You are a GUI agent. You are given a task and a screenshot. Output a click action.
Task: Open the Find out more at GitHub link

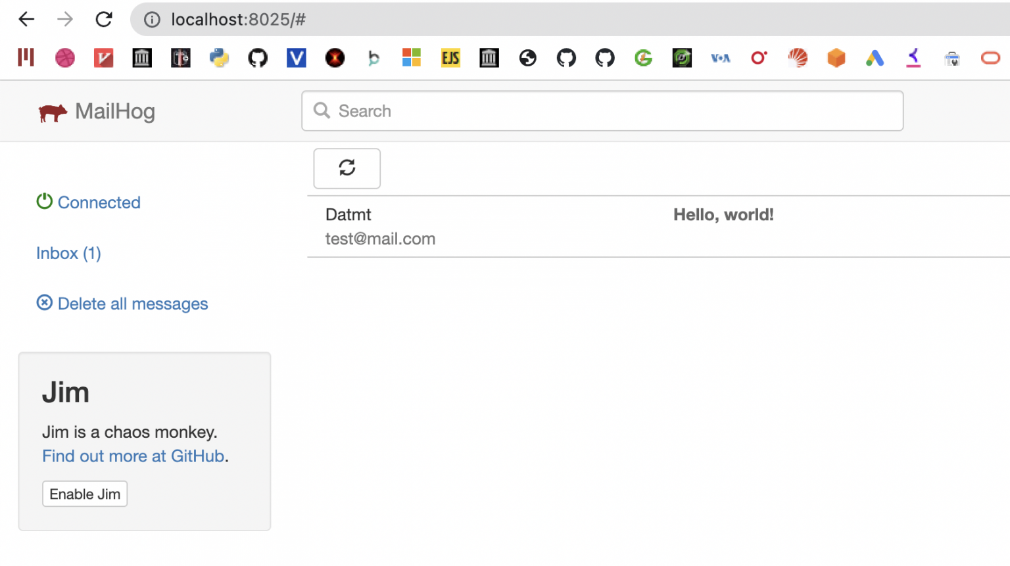pos(134,456)
